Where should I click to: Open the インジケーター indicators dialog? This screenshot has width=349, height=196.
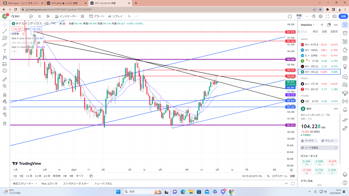click(66, 17)
